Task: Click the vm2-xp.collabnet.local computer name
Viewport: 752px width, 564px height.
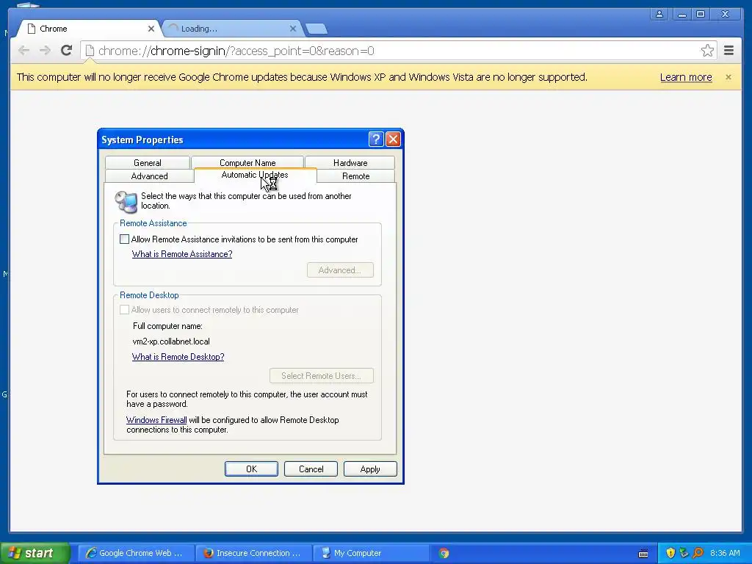Action: [x=171, y=341]
